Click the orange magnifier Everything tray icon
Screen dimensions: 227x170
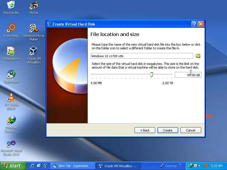click(206, 166)
